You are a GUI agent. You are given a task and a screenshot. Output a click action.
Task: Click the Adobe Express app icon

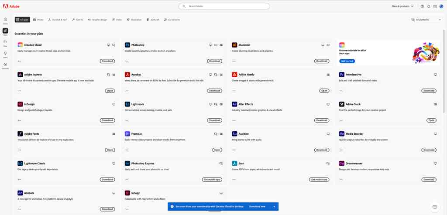coord(20,75)
